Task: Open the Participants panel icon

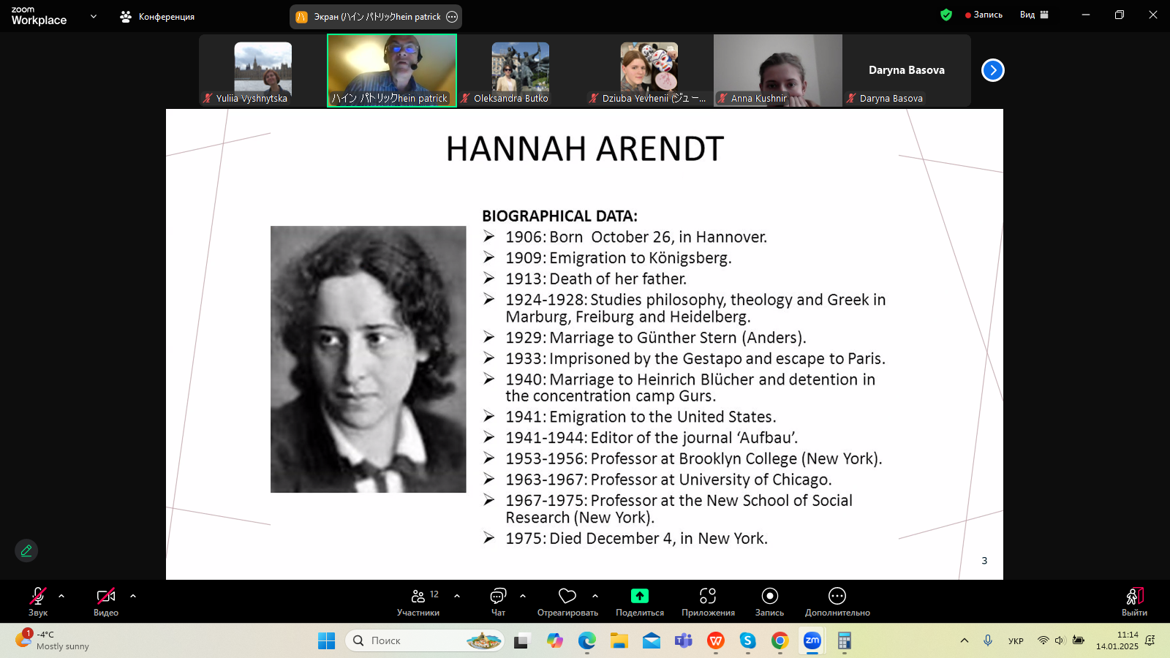Action: click(x=418, y=597)
